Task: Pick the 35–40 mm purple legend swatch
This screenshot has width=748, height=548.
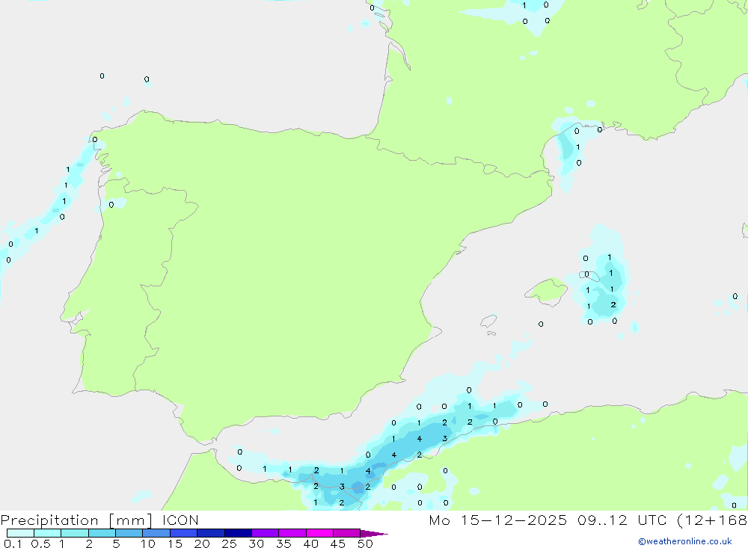Action: (292, 533)
